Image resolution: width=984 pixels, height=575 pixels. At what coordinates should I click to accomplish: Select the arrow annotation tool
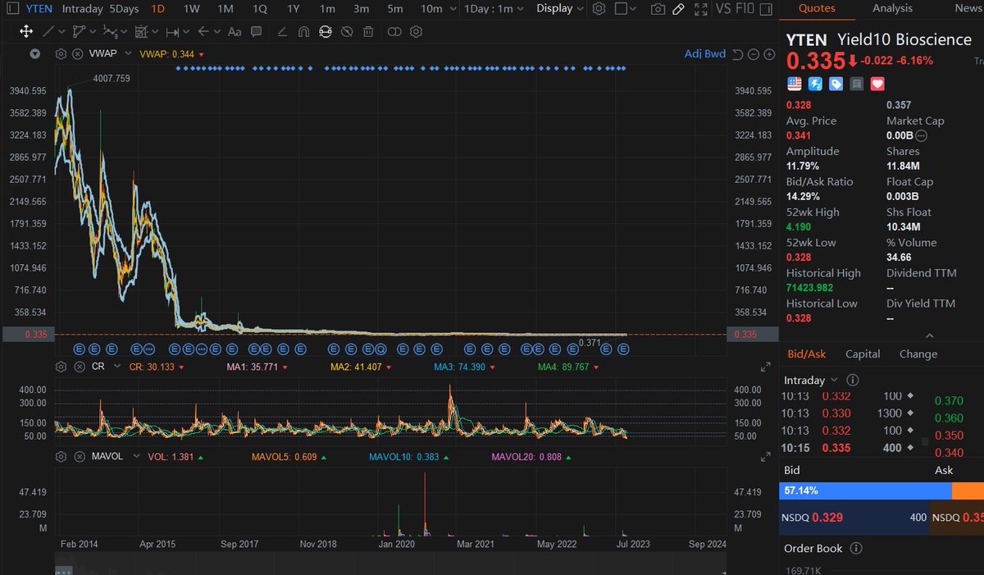click(203, 32)
